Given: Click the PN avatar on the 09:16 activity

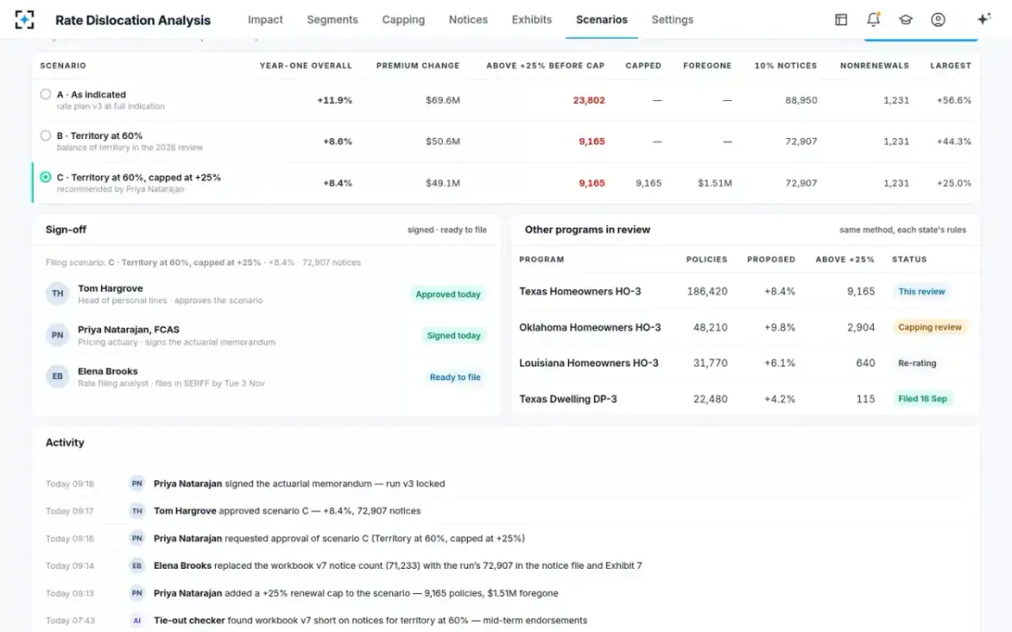Looking at the screenshot, I should point(137,538).
